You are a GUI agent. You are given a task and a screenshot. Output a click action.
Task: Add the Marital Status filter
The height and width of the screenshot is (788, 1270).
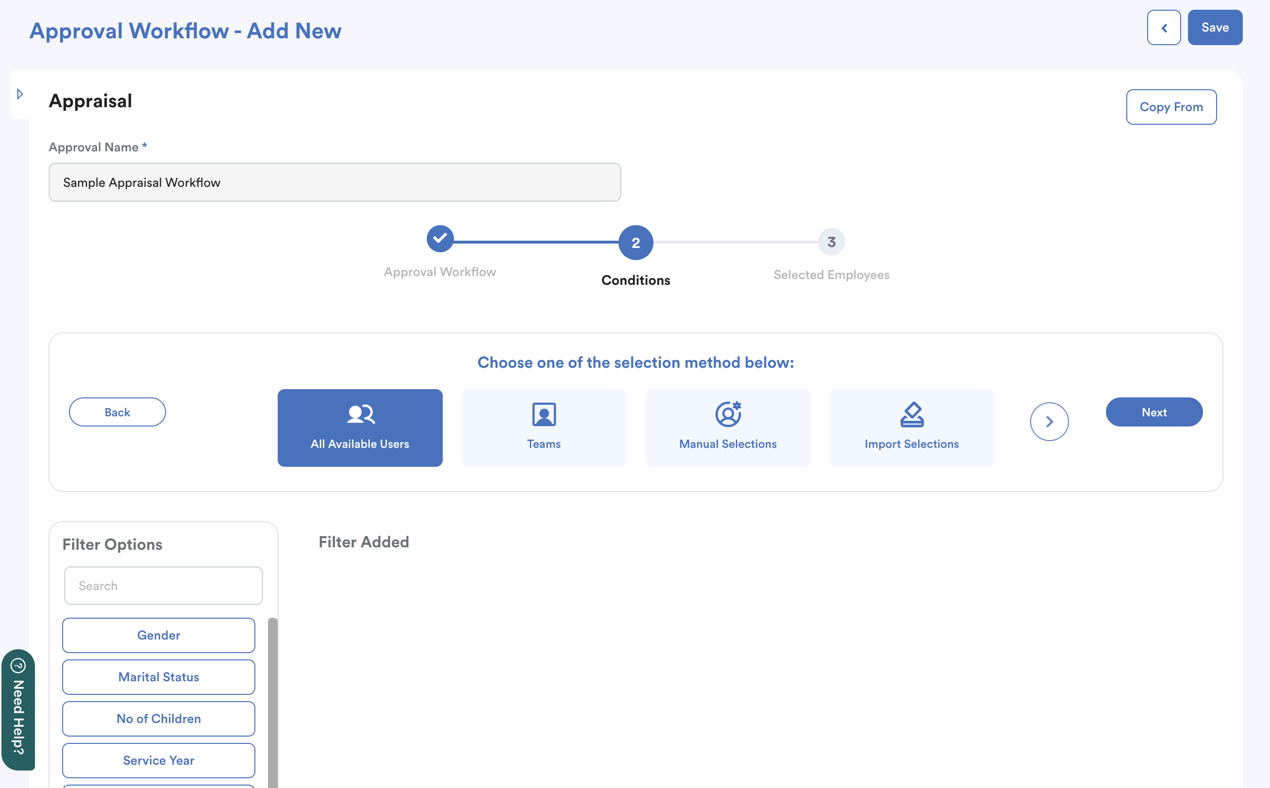pyautogui.click(x=158, y=677)
